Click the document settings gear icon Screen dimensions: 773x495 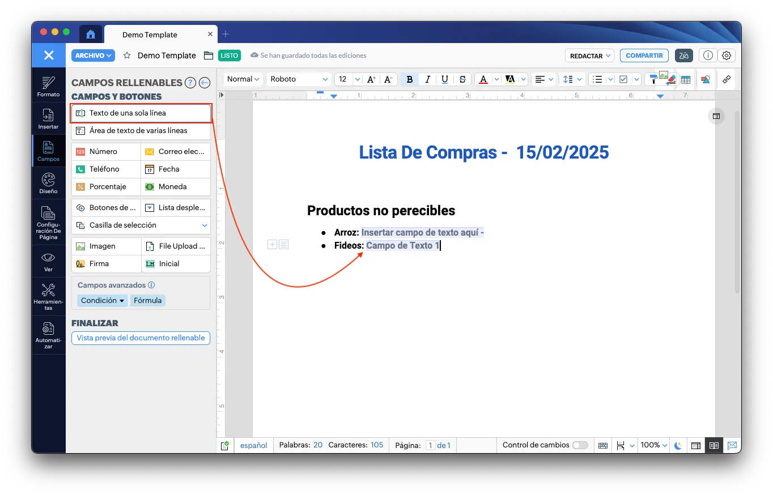pyautogui.click(x=727, y=56)
